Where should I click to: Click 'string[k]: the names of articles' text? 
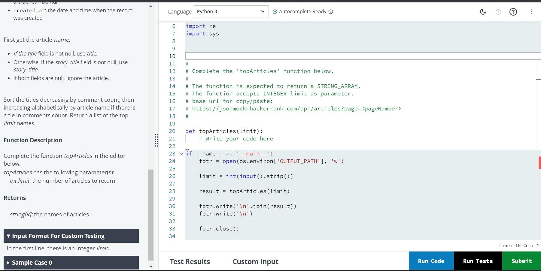49,214
